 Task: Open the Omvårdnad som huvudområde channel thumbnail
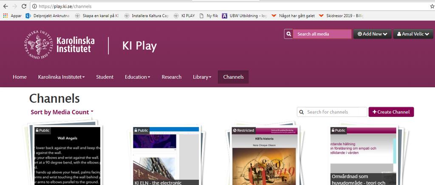pyautogui.click(x=364, y=157)
